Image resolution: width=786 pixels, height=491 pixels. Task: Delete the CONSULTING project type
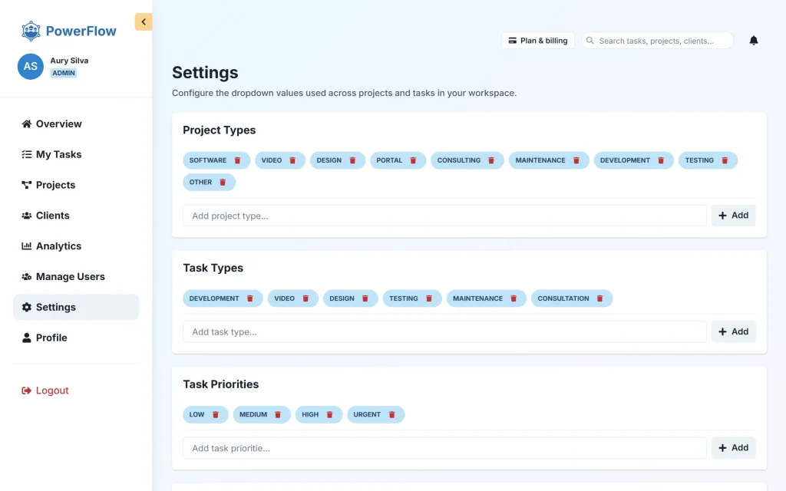point(491,160)
